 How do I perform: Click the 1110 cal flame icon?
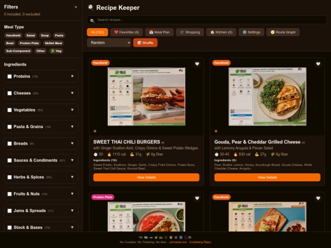click(109, 154)
